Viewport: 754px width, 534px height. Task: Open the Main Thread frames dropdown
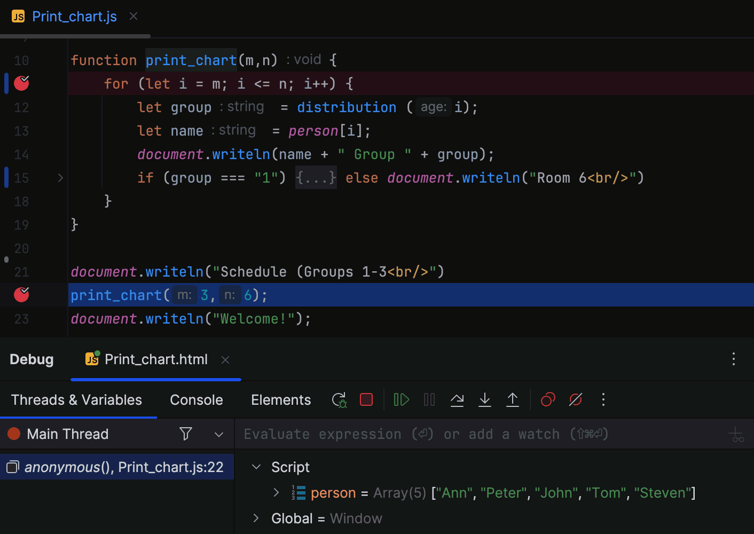coord(219,434)
